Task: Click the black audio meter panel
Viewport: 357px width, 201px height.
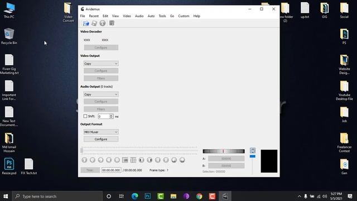Action: pos(269,161)
